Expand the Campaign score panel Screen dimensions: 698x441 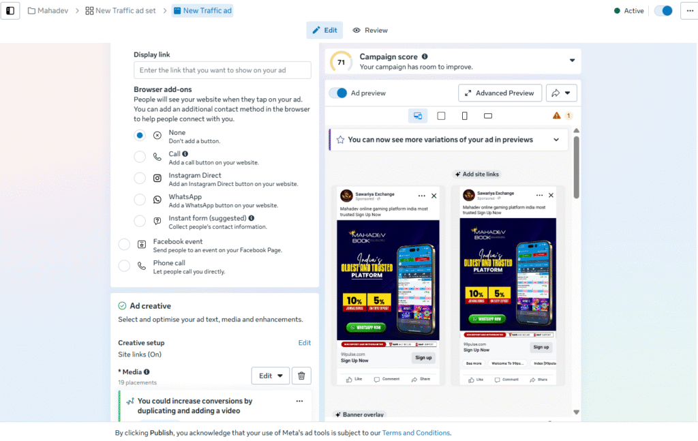[x=572, y=61]
